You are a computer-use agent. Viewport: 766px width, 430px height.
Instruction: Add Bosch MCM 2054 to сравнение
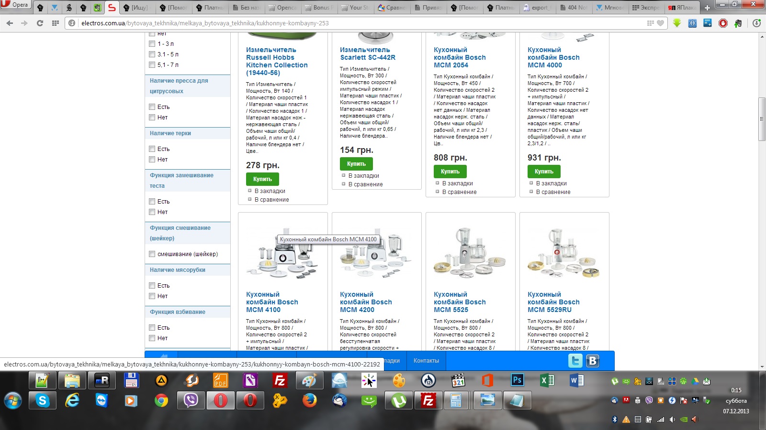click(459, 192)
